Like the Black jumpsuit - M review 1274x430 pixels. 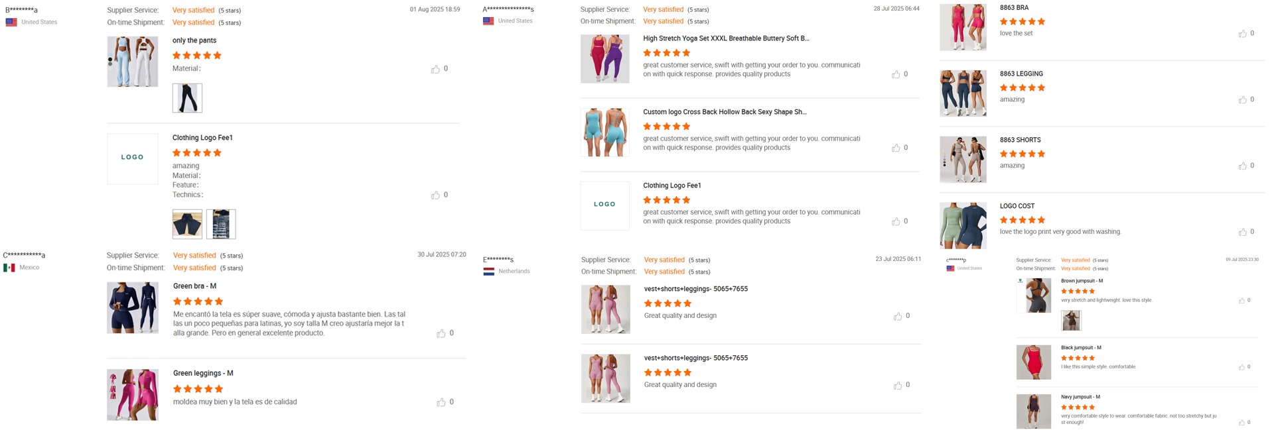point(1241,367)
